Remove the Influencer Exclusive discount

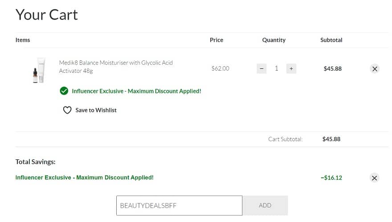click(x=375, y=178)
